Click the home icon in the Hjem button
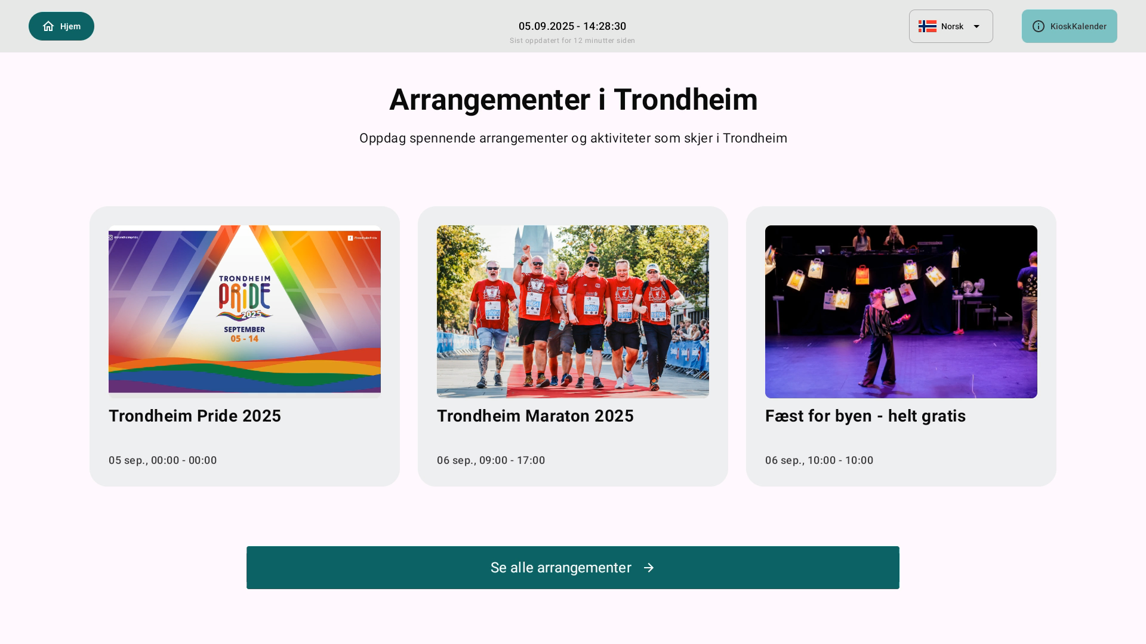1146x644 pixels. pos(48,26)
